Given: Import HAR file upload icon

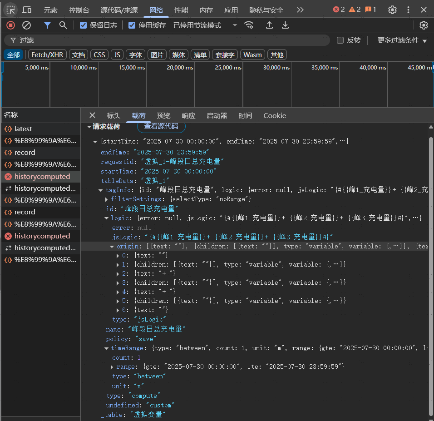Looking at the screenshot, I should (x=269, y=25).
